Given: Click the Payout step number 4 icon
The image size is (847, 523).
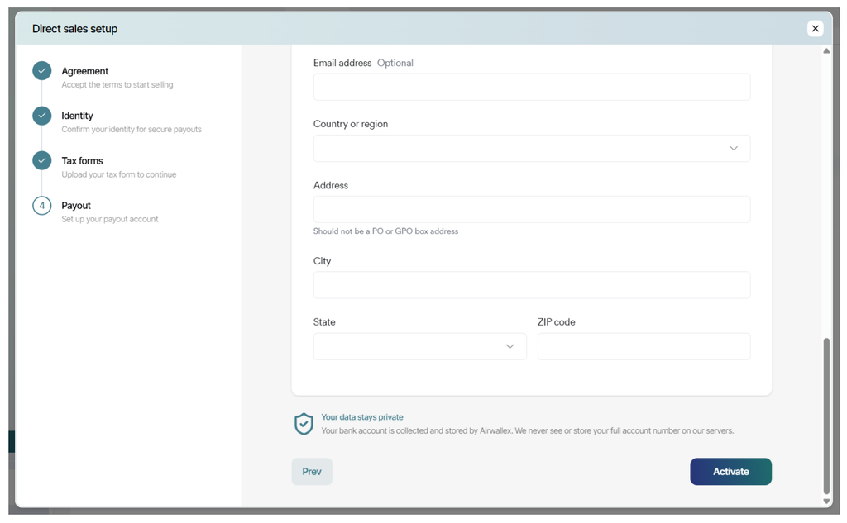Looking at the screenshot, I should [41, 206].
